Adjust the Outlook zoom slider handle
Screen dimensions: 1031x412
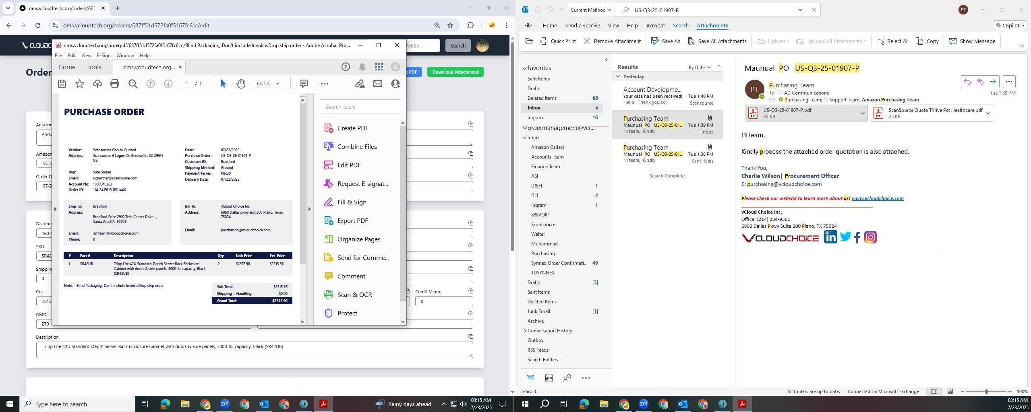tap(986, 391)
